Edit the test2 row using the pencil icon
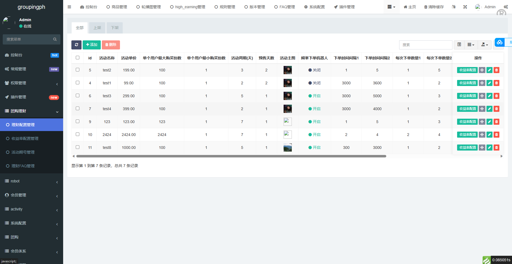Viewport: 512px width, 264px height. pos(489,70)
